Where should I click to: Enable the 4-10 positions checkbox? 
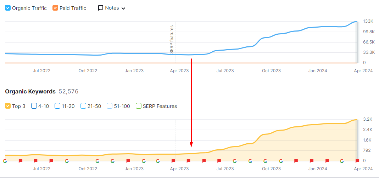[34, 106]
